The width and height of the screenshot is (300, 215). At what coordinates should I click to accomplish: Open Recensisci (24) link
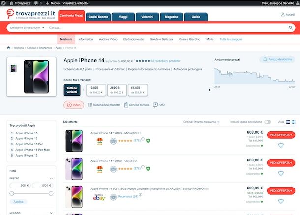[x=128, y=196]
